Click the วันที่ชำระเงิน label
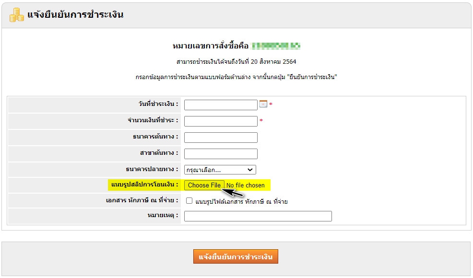The image size is (473, 278). (x=158, y=104)
